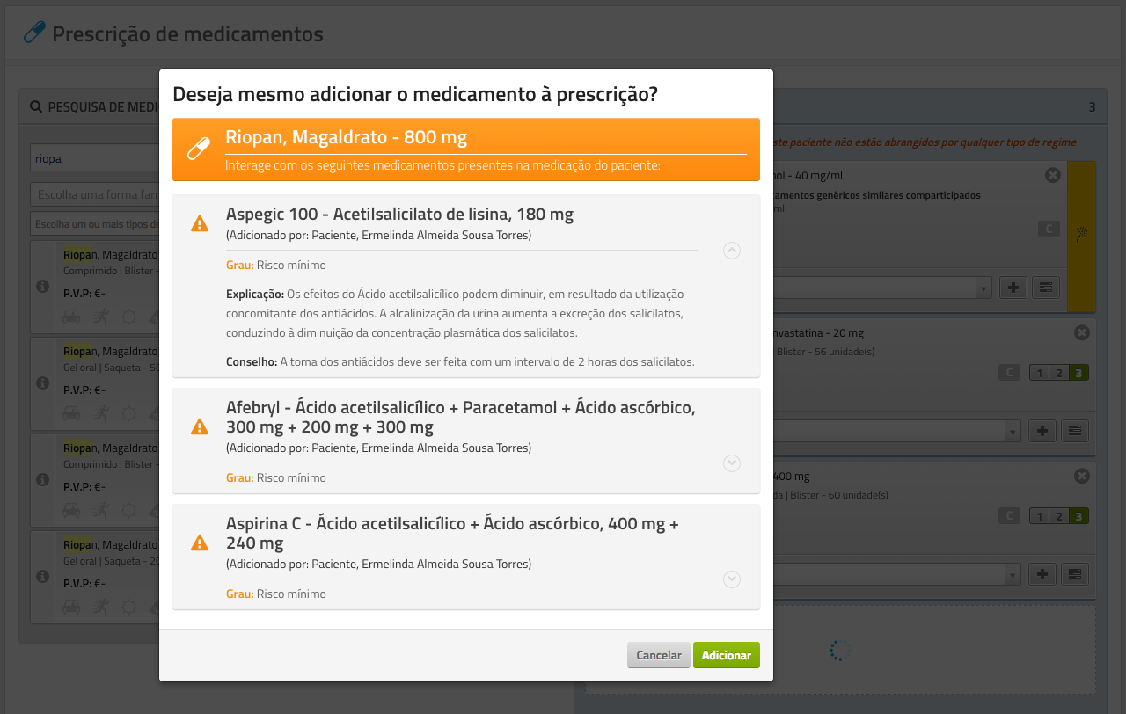1126x714 pixels.
Task: Click the Cancelar button
Action: 659,655
